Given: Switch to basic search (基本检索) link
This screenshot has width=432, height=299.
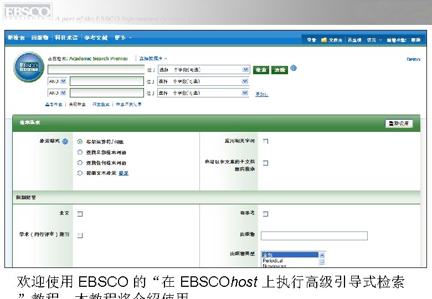Looking at the screenshot, I should (54, 104).
